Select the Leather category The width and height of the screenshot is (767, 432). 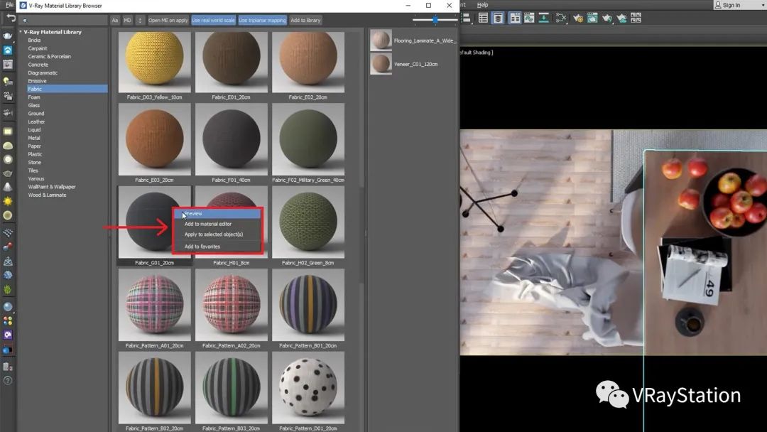[36, 121]
